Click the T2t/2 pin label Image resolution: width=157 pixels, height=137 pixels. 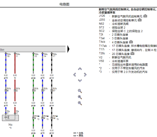tap(17, 112)
